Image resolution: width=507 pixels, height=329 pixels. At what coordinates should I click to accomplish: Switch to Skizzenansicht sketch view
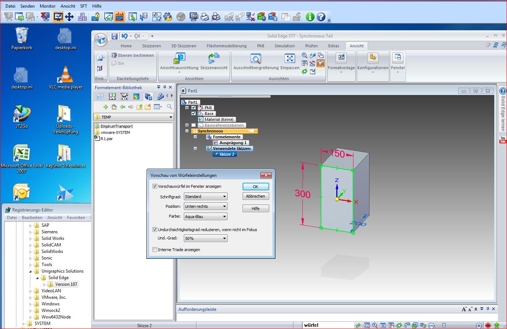pos(214,62)
